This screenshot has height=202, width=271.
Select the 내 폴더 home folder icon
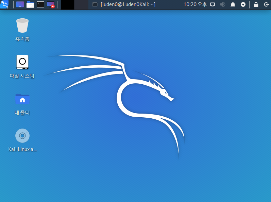22,99
